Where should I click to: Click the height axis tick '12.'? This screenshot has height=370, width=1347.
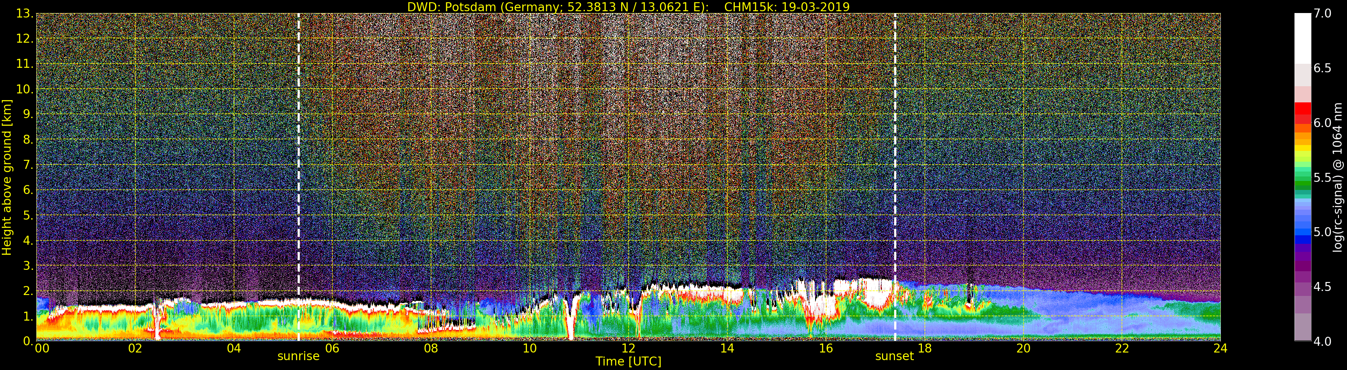pyautogui.click(x=25, y=39)
